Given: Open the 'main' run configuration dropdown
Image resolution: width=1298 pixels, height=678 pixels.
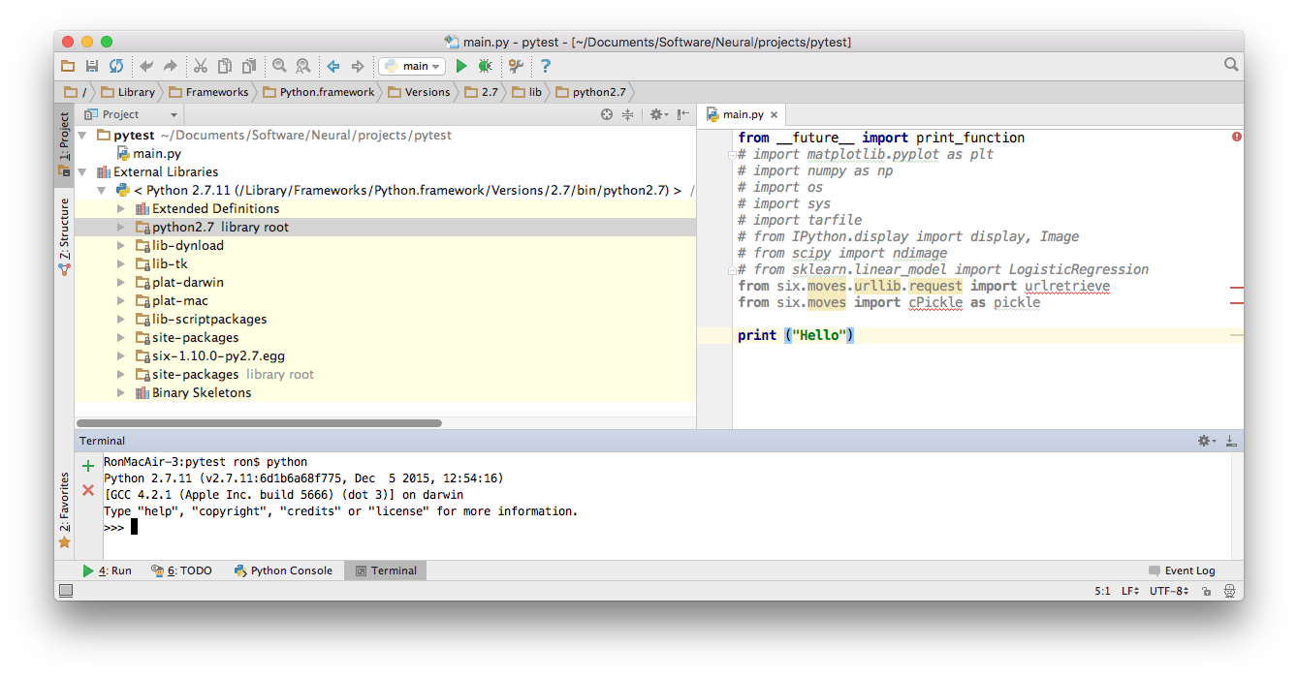Looking at the screenshot, I should [x=412, y=66].
